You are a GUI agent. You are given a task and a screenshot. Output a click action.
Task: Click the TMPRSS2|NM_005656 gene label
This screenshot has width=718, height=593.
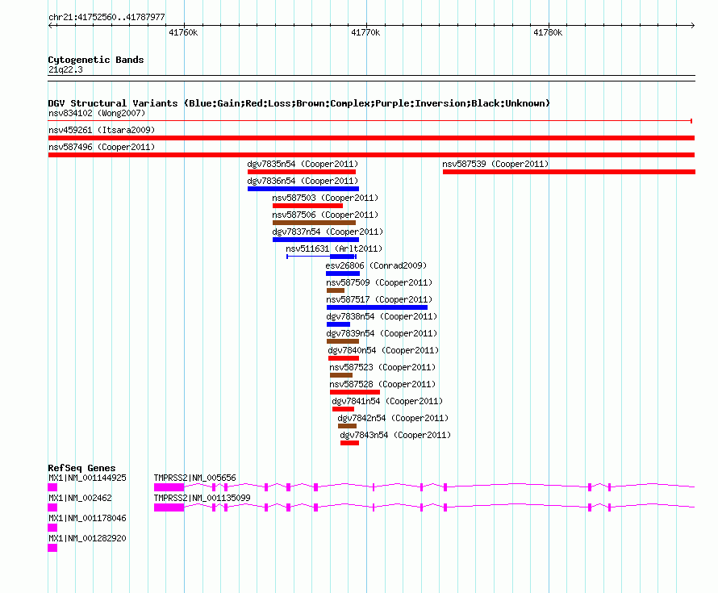(195, 478)
